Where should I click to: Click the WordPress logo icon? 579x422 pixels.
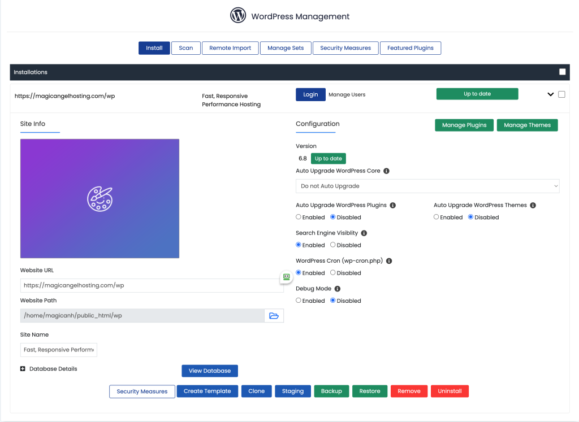[x=238, y=15]
